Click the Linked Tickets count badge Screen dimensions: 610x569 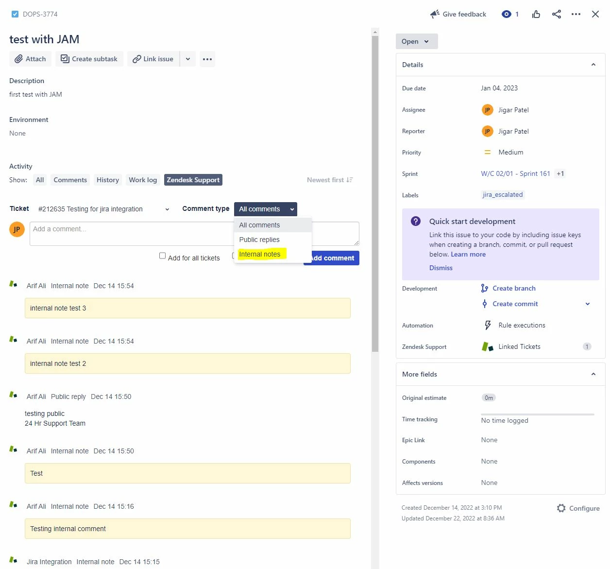point(587,346)
